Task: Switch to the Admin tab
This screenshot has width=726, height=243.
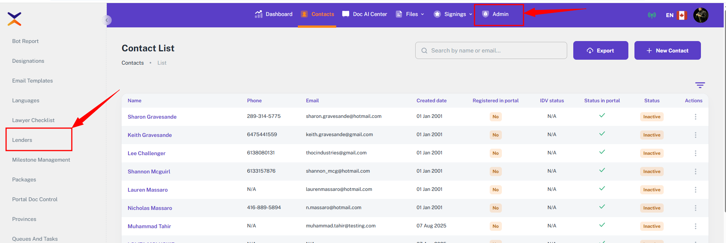Action: [x=496, y=14]
